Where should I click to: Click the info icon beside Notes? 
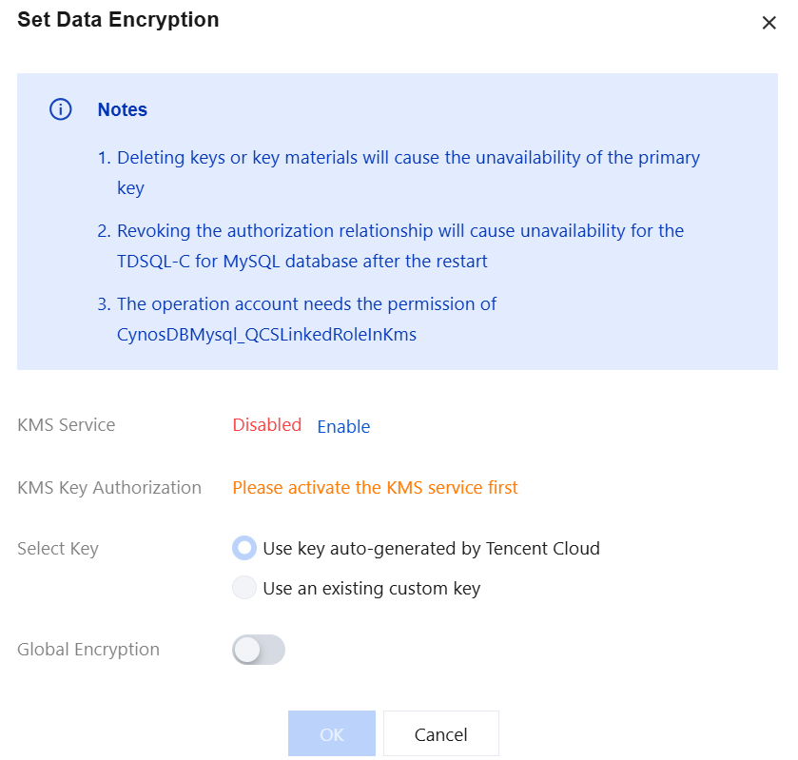[60, 109]
